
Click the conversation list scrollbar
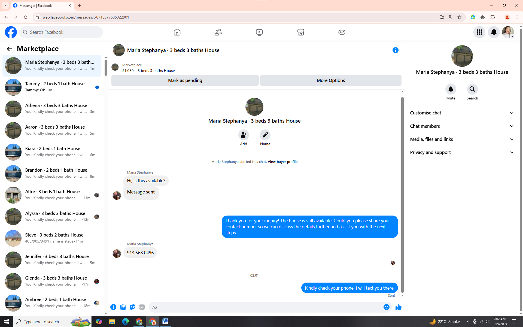(106, 67)
